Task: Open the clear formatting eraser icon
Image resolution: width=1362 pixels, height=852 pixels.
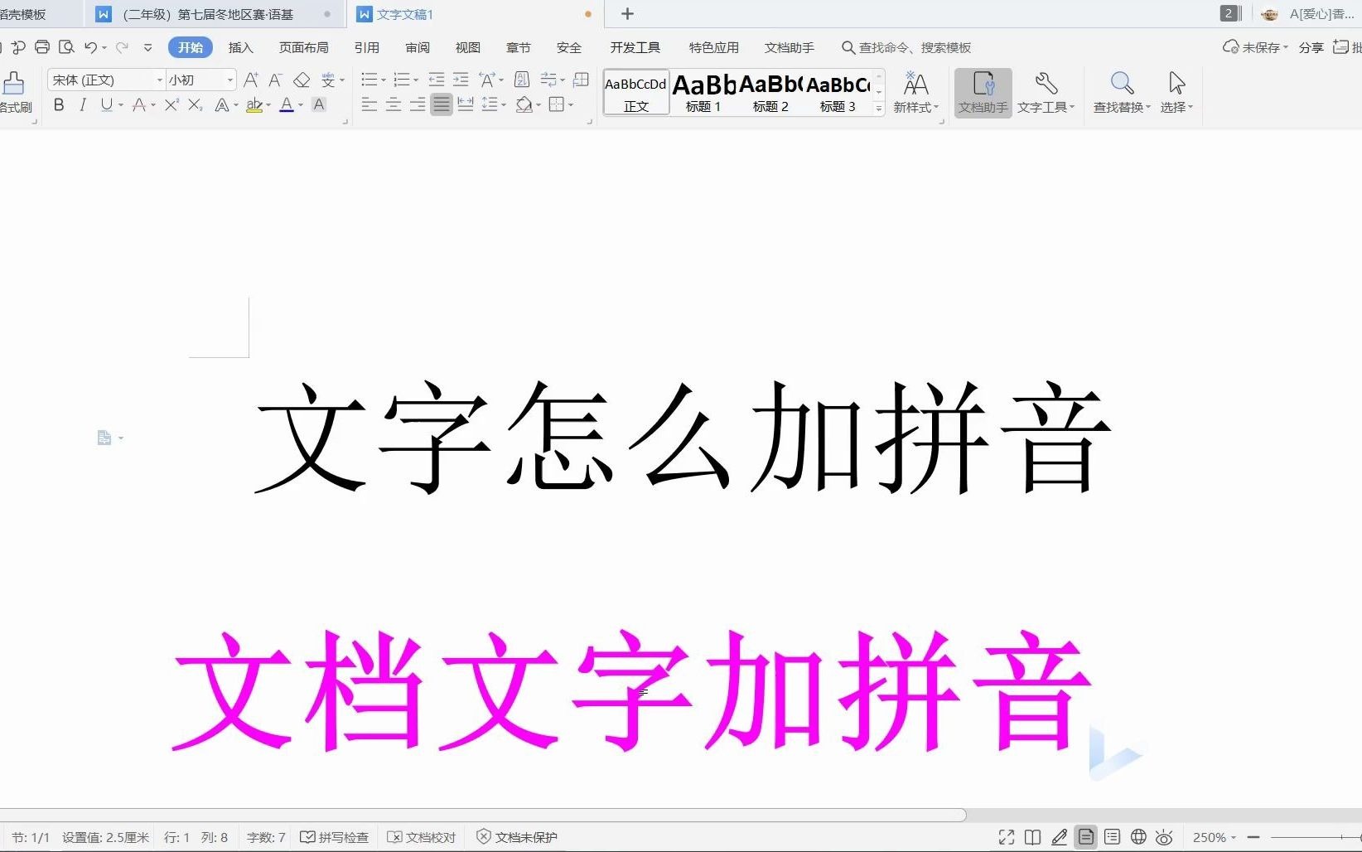Action: (302, 80)
